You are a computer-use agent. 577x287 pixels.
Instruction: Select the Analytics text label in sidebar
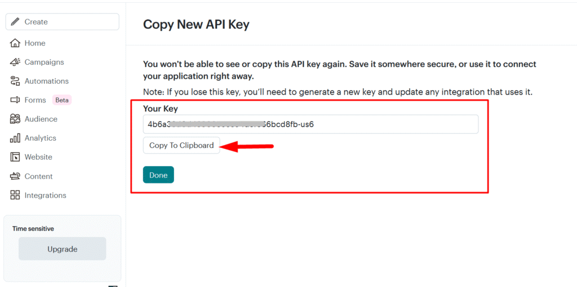point(41,138)
